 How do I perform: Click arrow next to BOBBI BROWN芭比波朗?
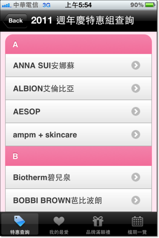pyautogui.click(x=136, y=200)
